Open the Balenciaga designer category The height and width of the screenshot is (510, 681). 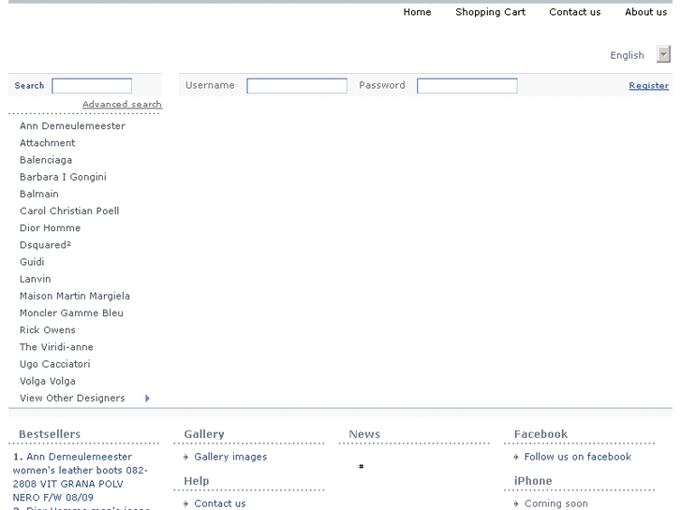(x=46, y=160)
